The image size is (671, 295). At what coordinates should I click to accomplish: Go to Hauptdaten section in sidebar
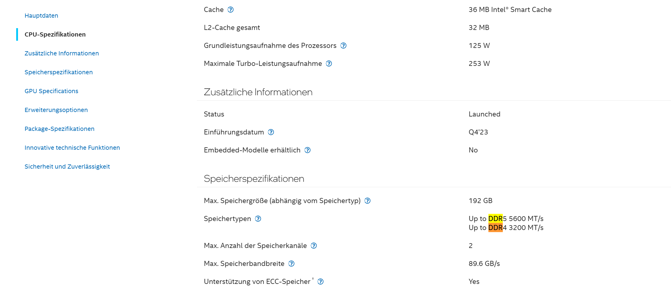point(41,16)
